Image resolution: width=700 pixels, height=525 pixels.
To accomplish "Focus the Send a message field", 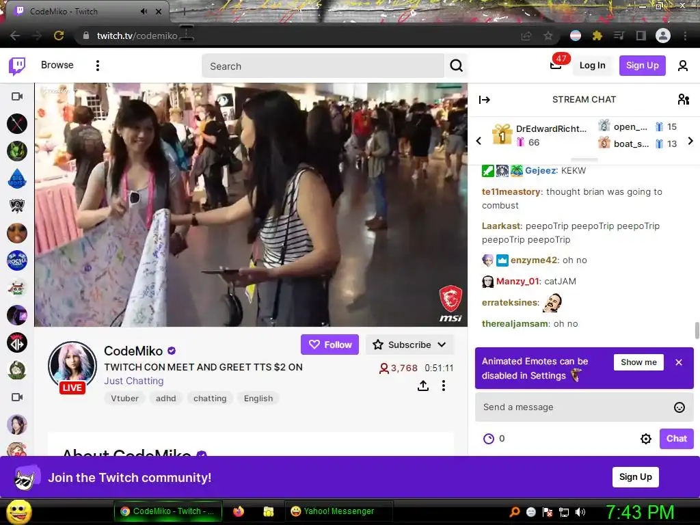I will pyautogui.click(x=576, y=407).
